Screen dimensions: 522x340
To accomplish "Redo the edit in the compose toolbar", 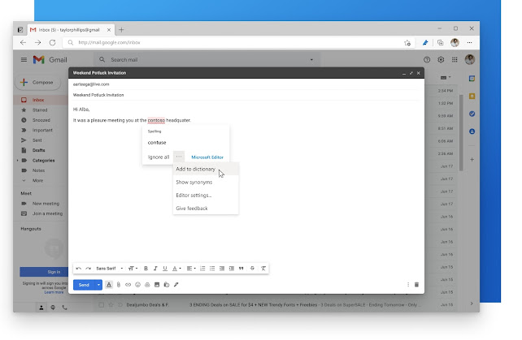I will tap(89, 269).
